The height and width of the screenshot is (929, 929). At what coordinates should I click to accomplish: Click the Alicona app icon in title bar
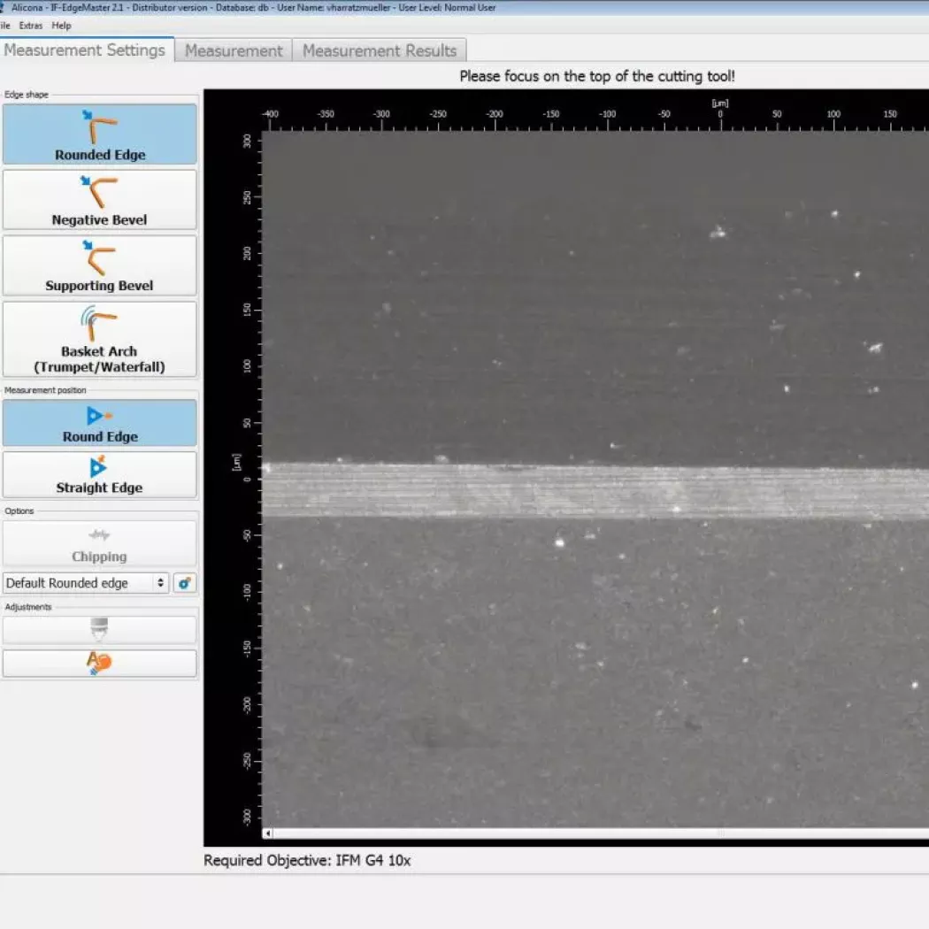4,8
